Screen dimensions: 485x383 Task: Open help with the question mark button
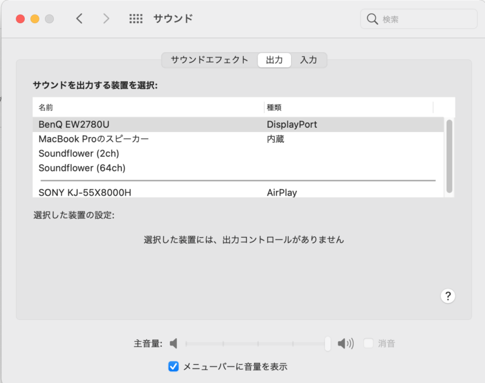click(x=447, y=296)
